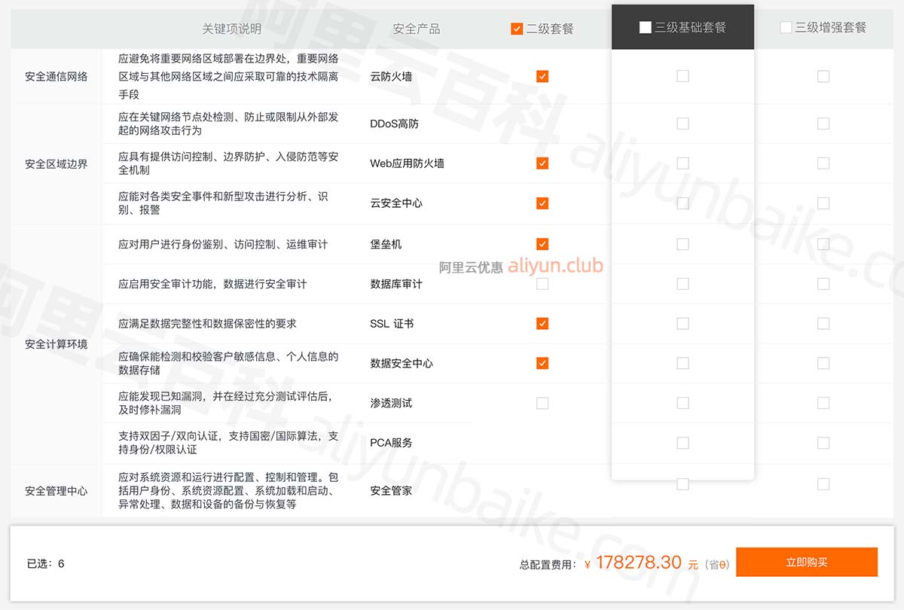Check PCA服务 in the 三级基础套餐 column
Screen dimensions: 904x610
coord(683,443)
